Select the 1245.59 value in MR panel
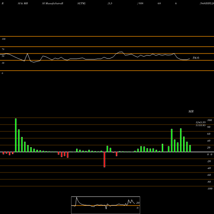This screenshot has height=214, width=214. click(201, 122)
